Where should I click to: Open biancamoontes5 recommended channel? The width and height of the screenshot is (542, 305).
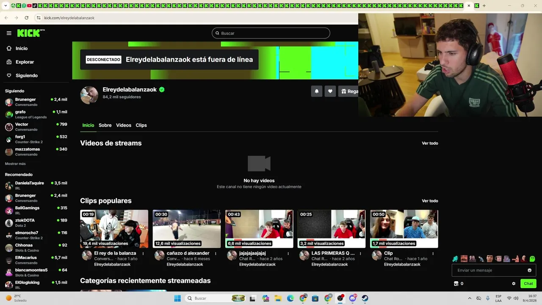click(x=36, y=272)
